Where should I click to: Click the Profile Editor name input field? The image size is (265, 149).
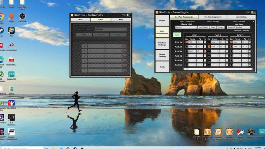111,29
